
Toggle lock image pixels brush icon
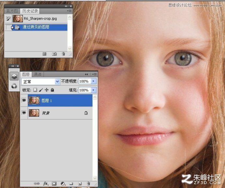[41, 90]
